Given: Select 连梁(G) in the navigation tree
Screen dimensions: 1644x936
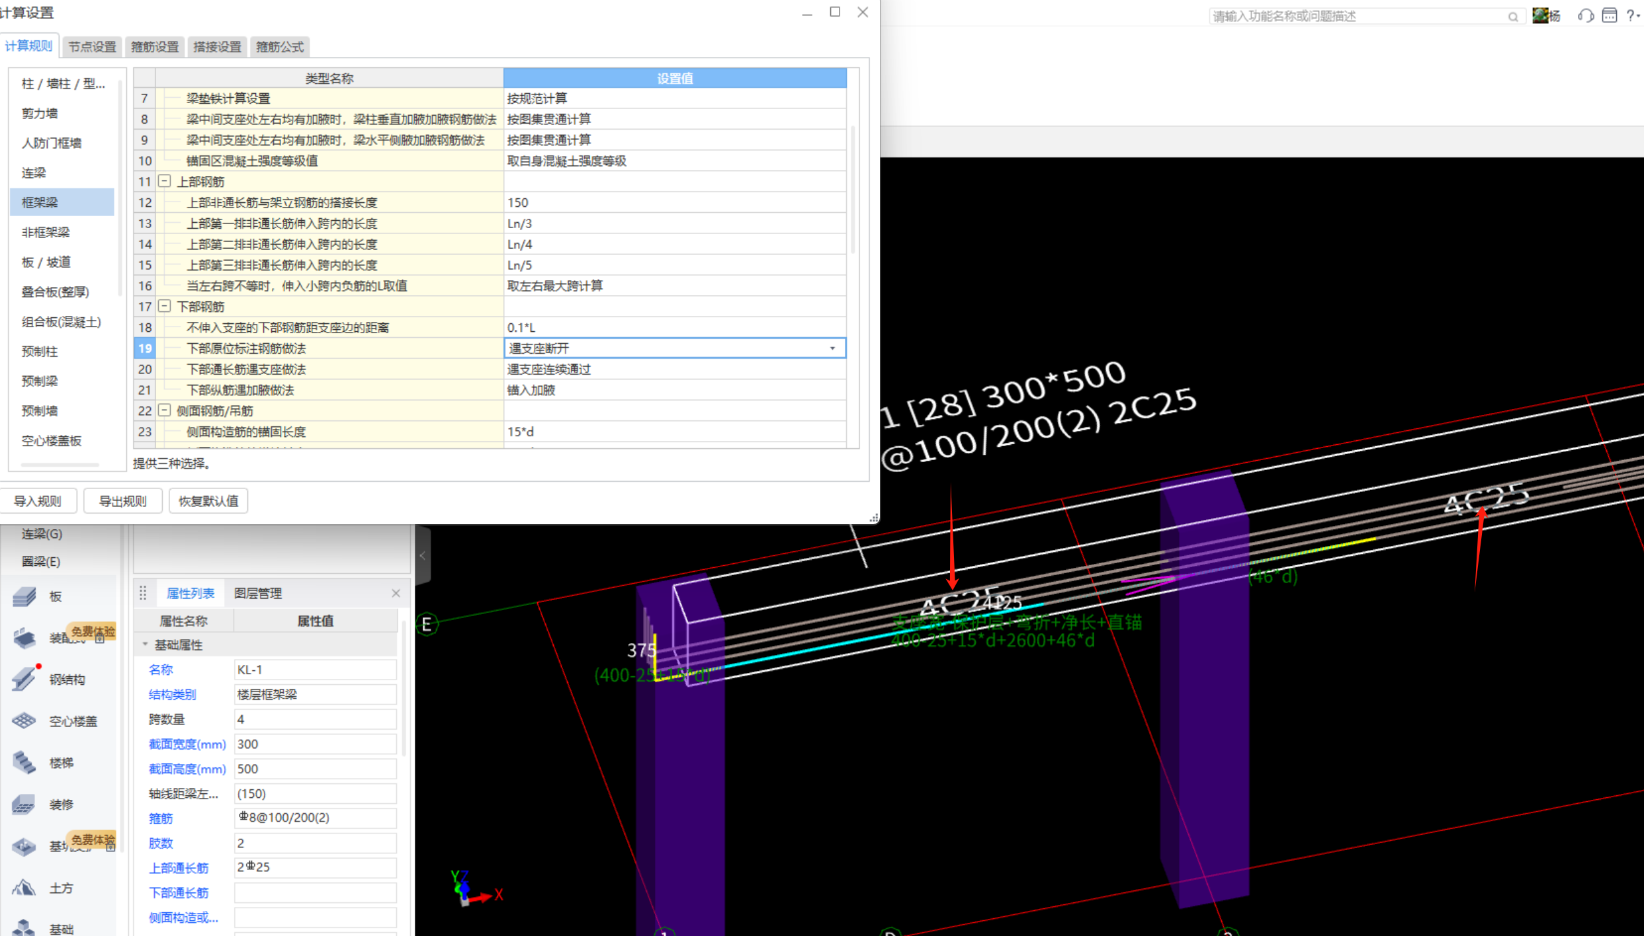Looking at the screenshot, I should point(42,533).
